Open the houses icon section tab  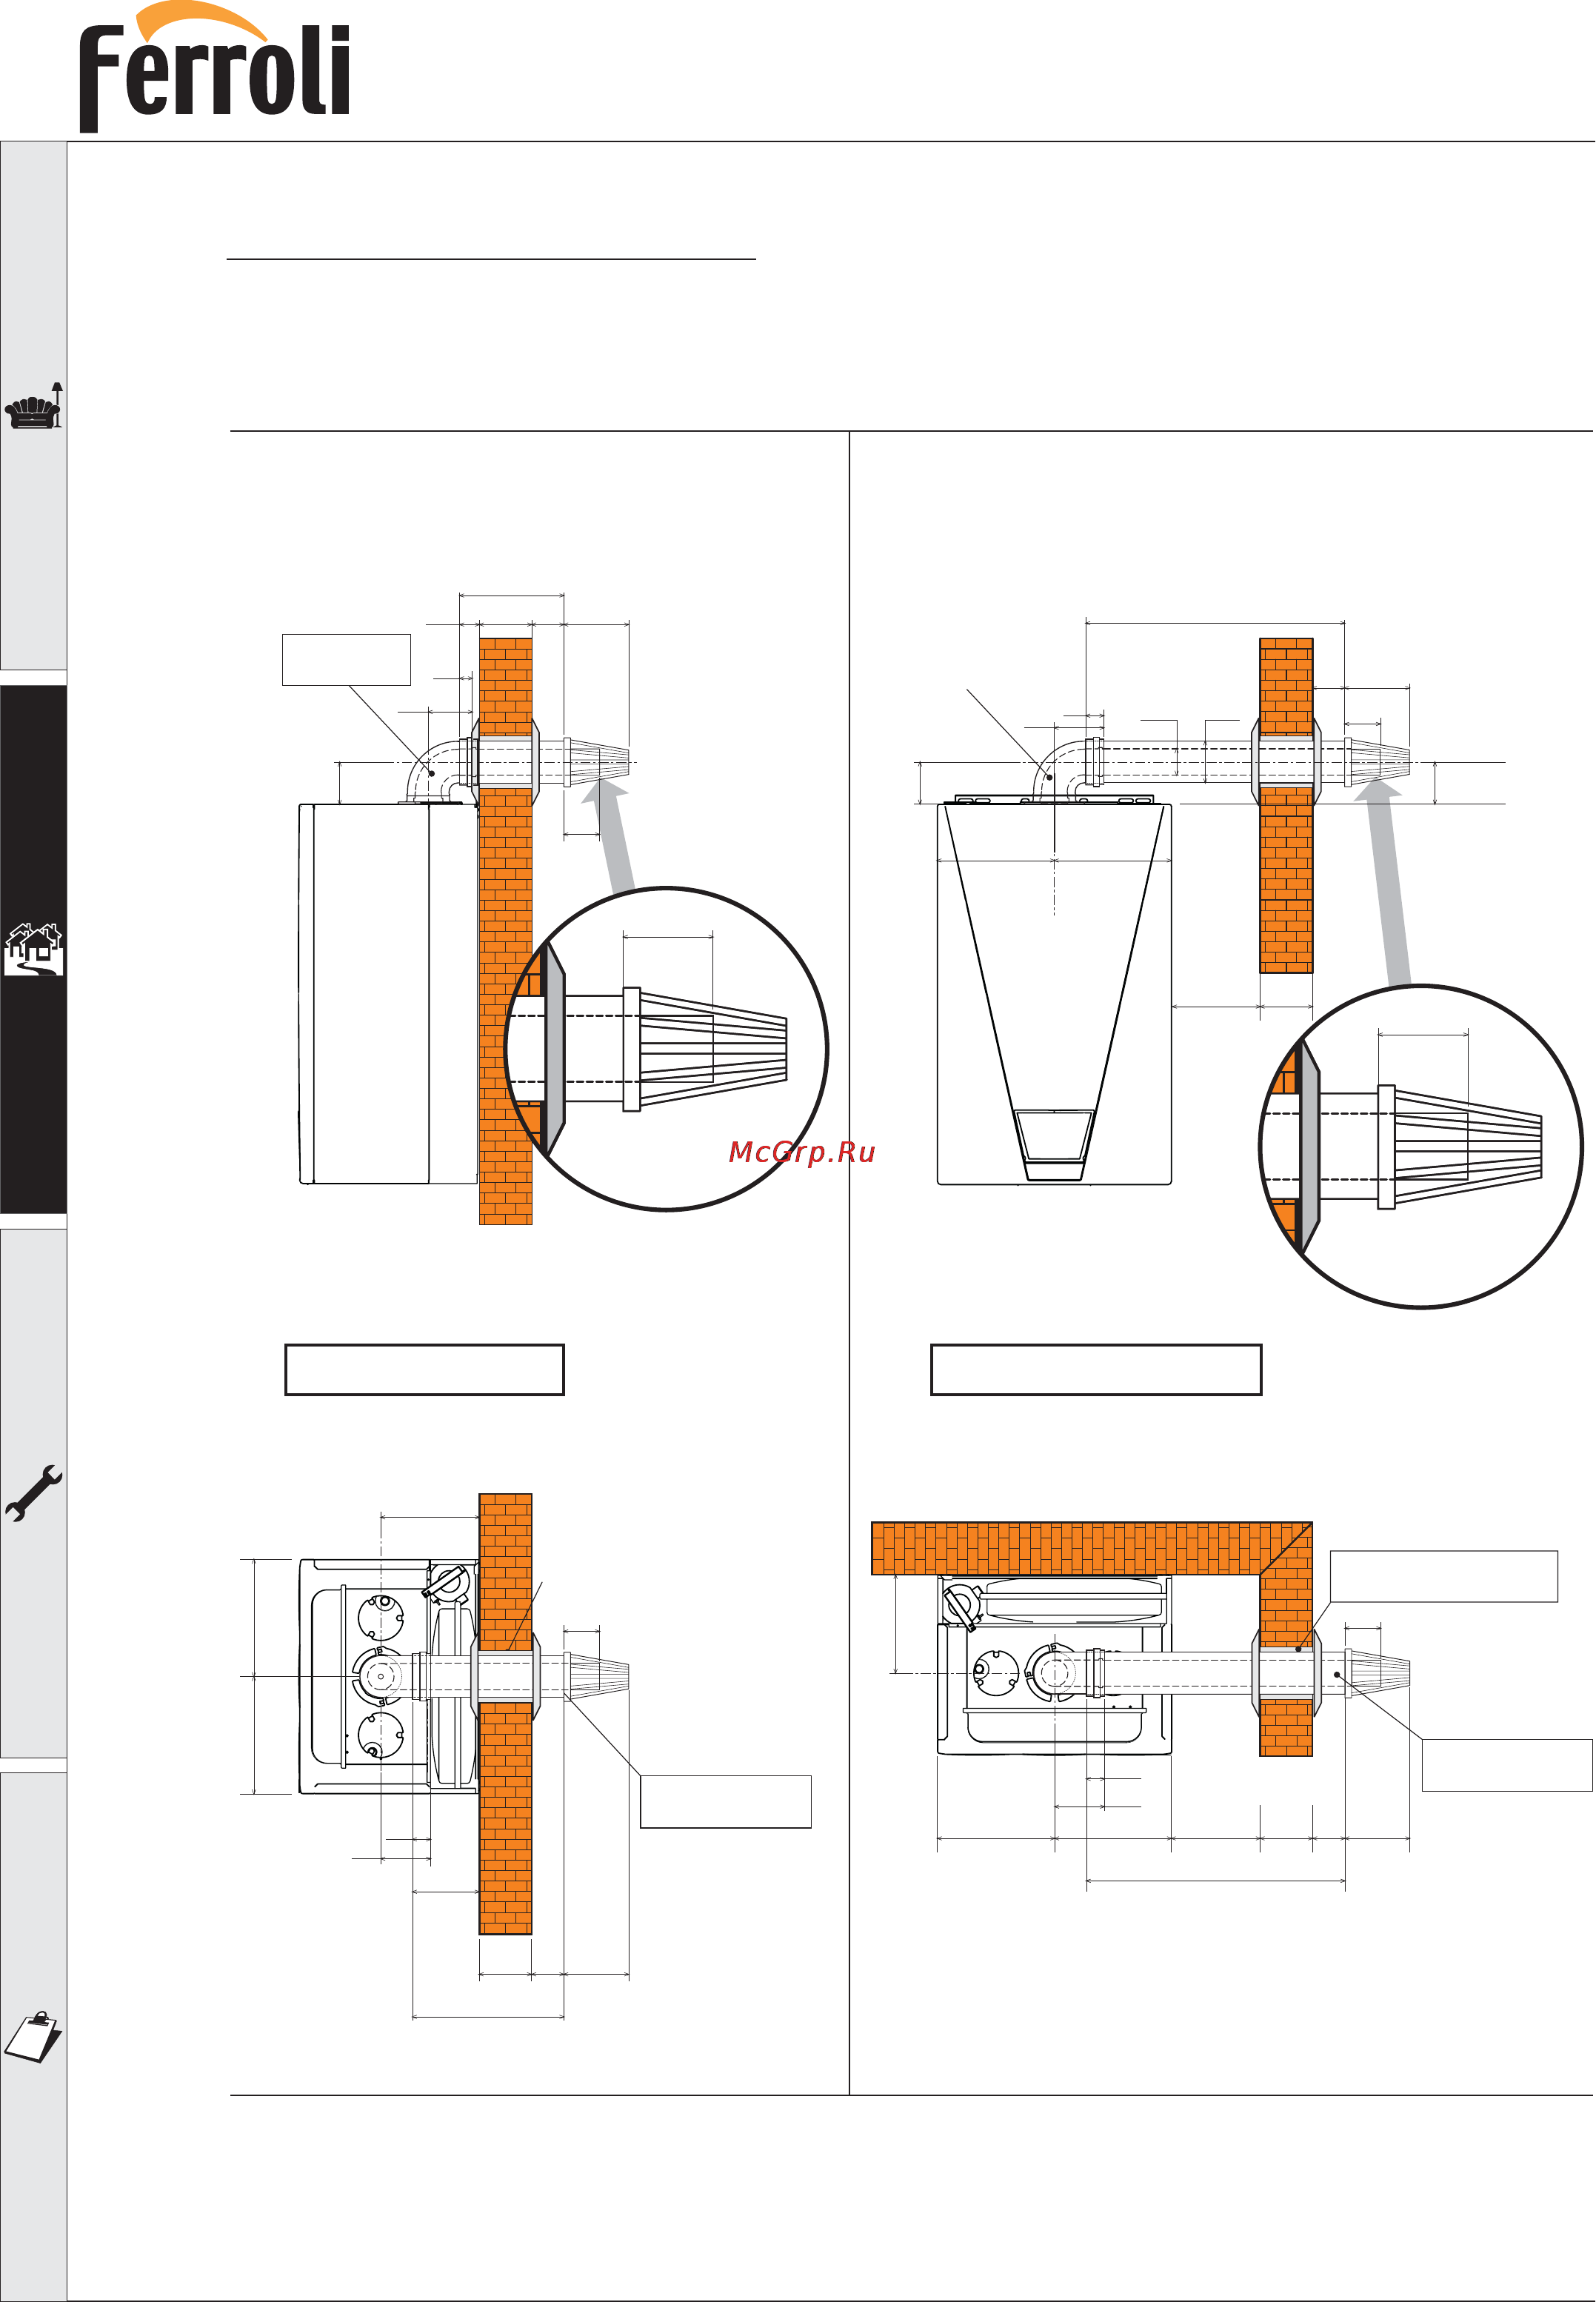pyautogui.click(x=34, y=949)
